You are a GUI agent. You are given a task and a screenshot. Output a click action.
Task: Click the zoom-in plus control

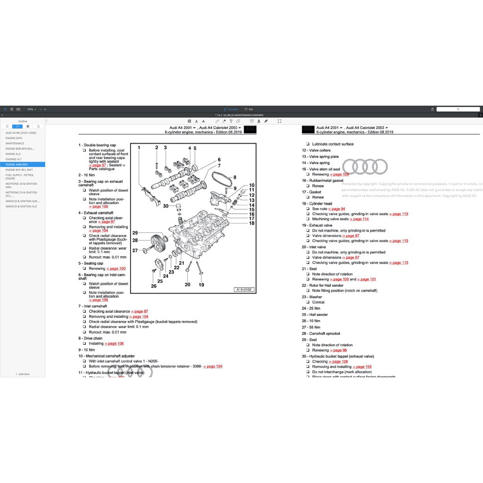[44, 109]
